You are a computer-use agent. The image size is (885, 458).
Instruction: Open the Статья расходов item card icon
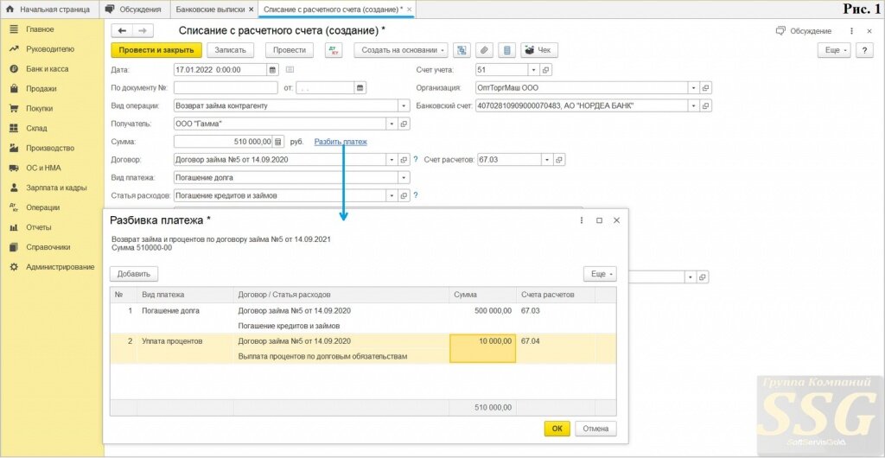pyautogui.click(x=404, y=195)
